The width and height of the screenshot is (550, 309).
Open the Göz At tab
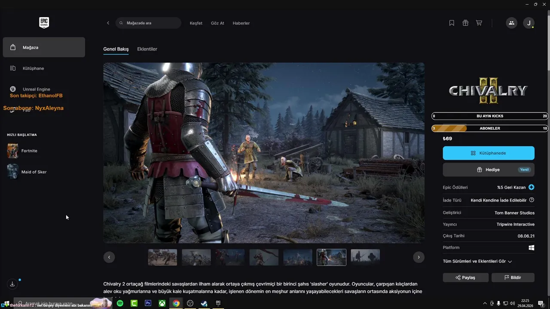(x=217, y=23)
